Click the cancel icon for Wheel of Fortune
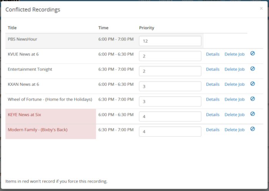Image resolution: width=269 pixels, height=191 pixels. pyautogui.click(x=252, y=99)
